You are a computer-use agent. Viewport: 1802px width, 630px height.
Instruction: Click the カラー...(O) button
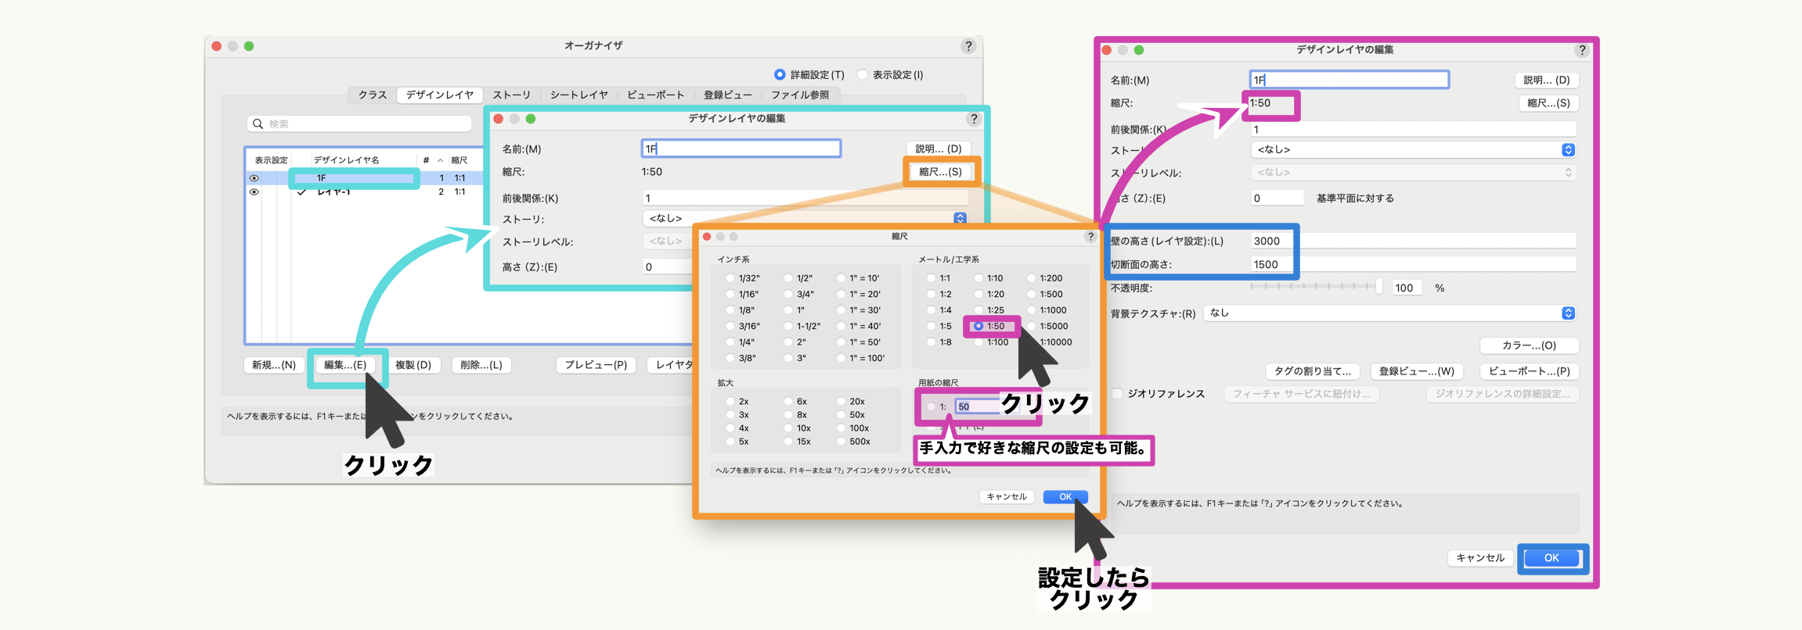(1529, 345)
